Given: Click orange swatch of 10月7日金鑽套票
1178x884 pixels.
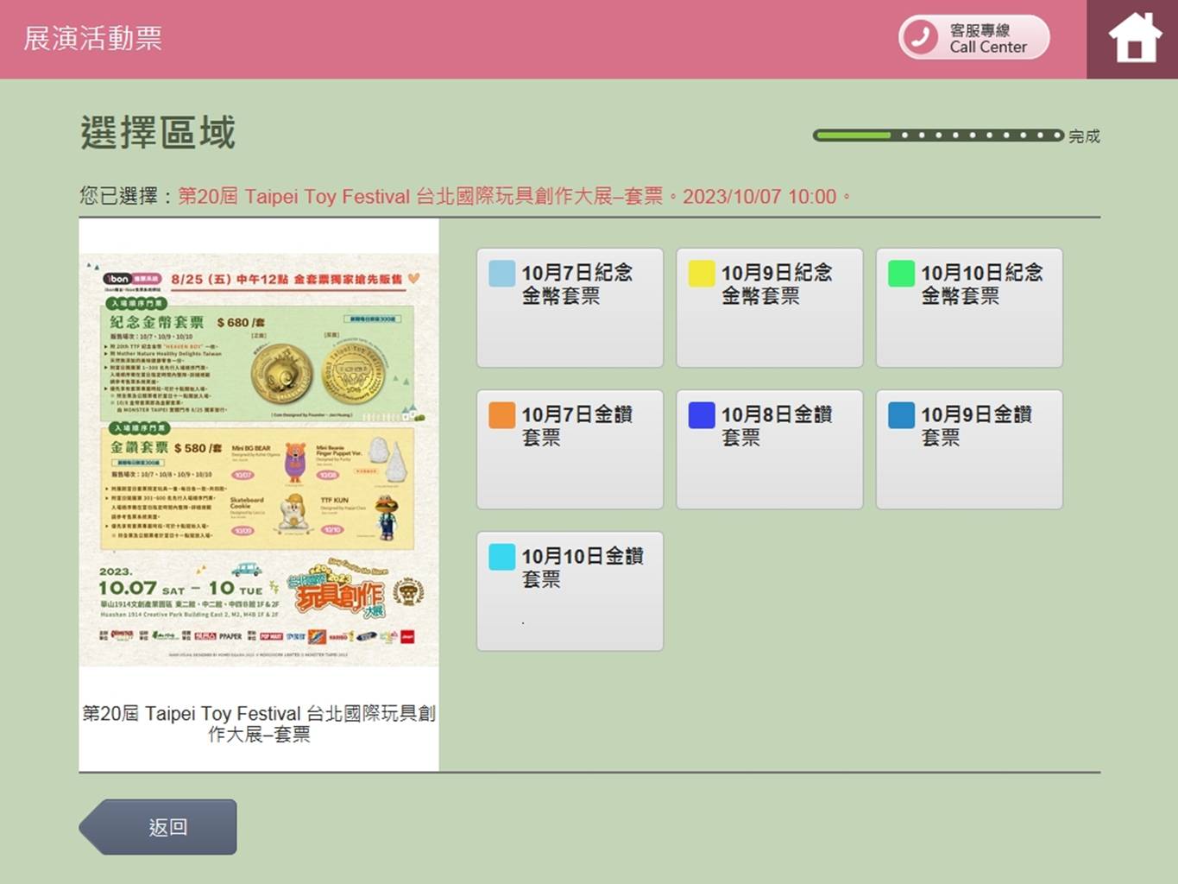Looking at the screenshot, I should click(502, 415).
